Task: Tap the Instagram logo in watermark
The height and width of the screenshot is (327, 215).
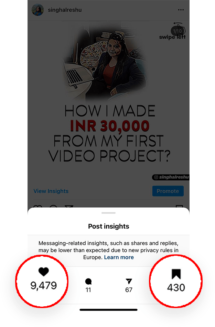Action: tap(156, 177)
